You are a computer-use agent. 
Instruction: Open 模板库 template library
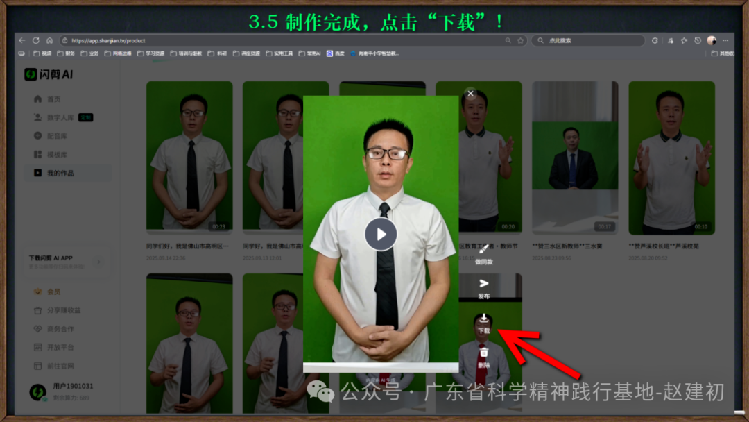click(57, 154)
